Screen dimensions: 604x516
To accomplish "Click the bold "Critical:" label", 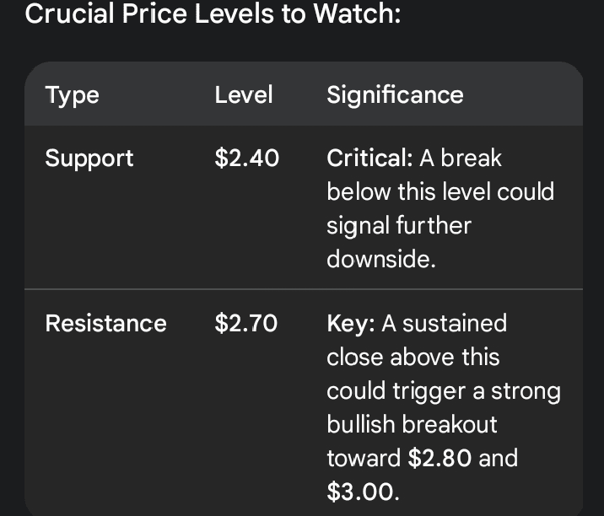I will (x=368, y=159).
